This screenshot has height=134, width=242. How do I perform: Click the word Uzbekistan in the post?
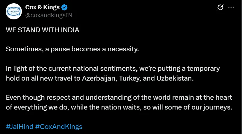coord(175,78)
